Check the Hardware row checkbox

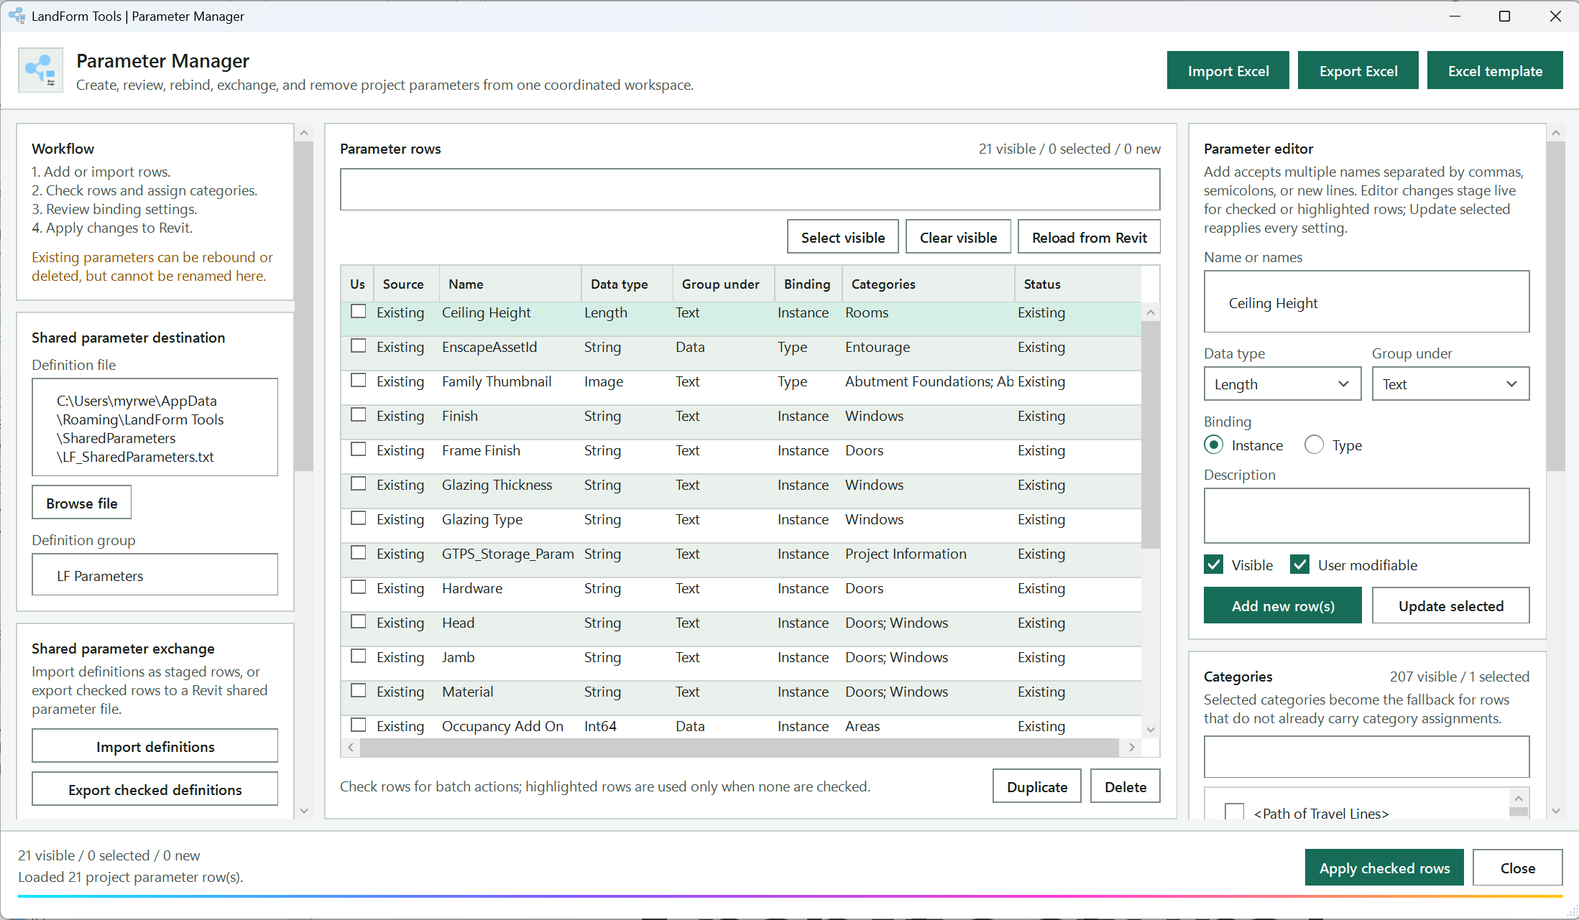358,587
